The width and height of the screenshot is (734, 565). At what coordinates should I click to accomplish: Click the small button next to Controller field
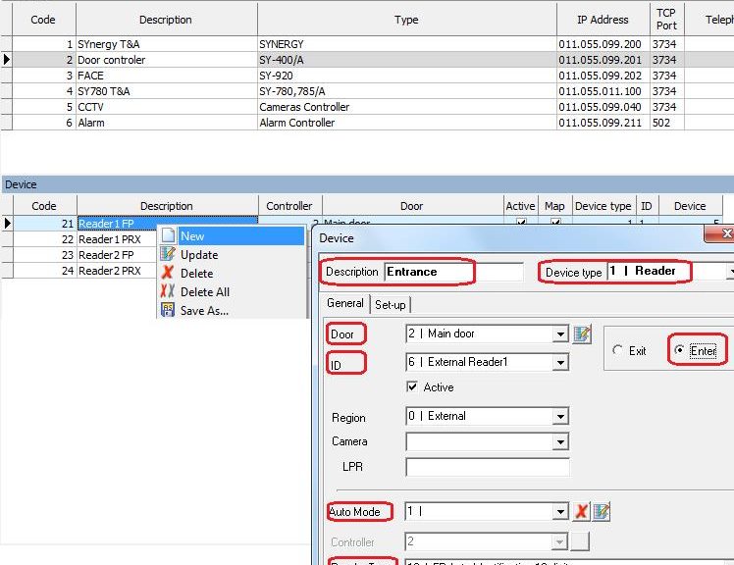pyautogui.click(x=581, y=541)
